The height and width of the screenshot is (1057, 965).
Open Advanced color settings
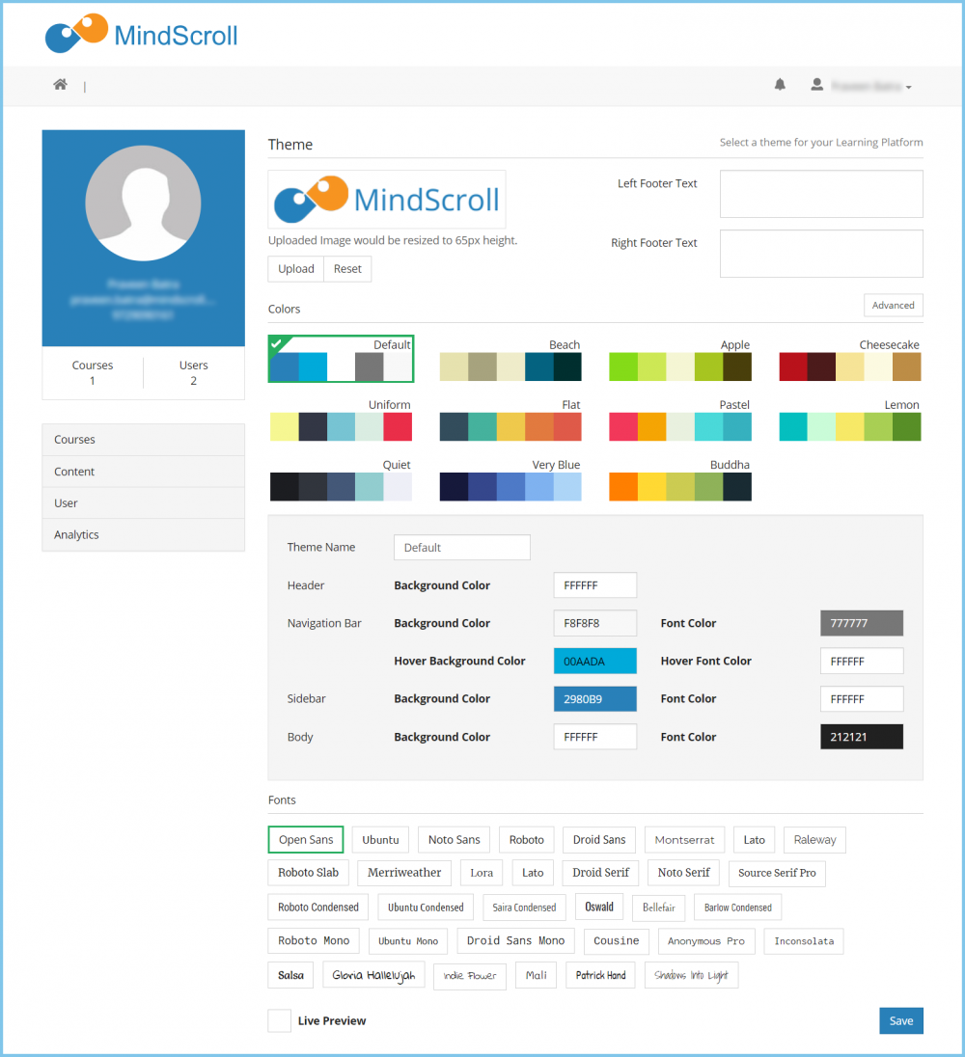pyautogui.click(x=893, y=306)
